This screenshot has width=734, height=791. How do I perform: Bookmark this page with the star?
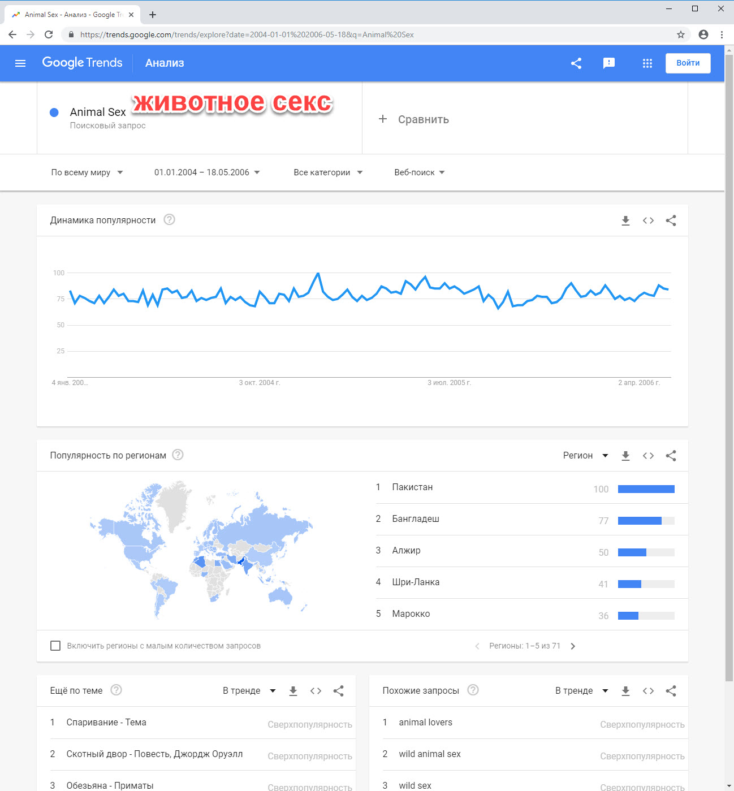[x=681, y=34]
